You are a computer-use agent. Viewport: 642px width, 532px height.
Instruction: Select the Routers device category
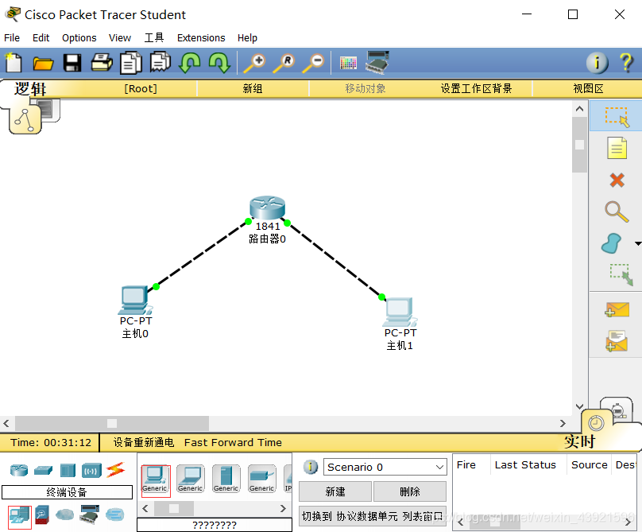[19, 470]
